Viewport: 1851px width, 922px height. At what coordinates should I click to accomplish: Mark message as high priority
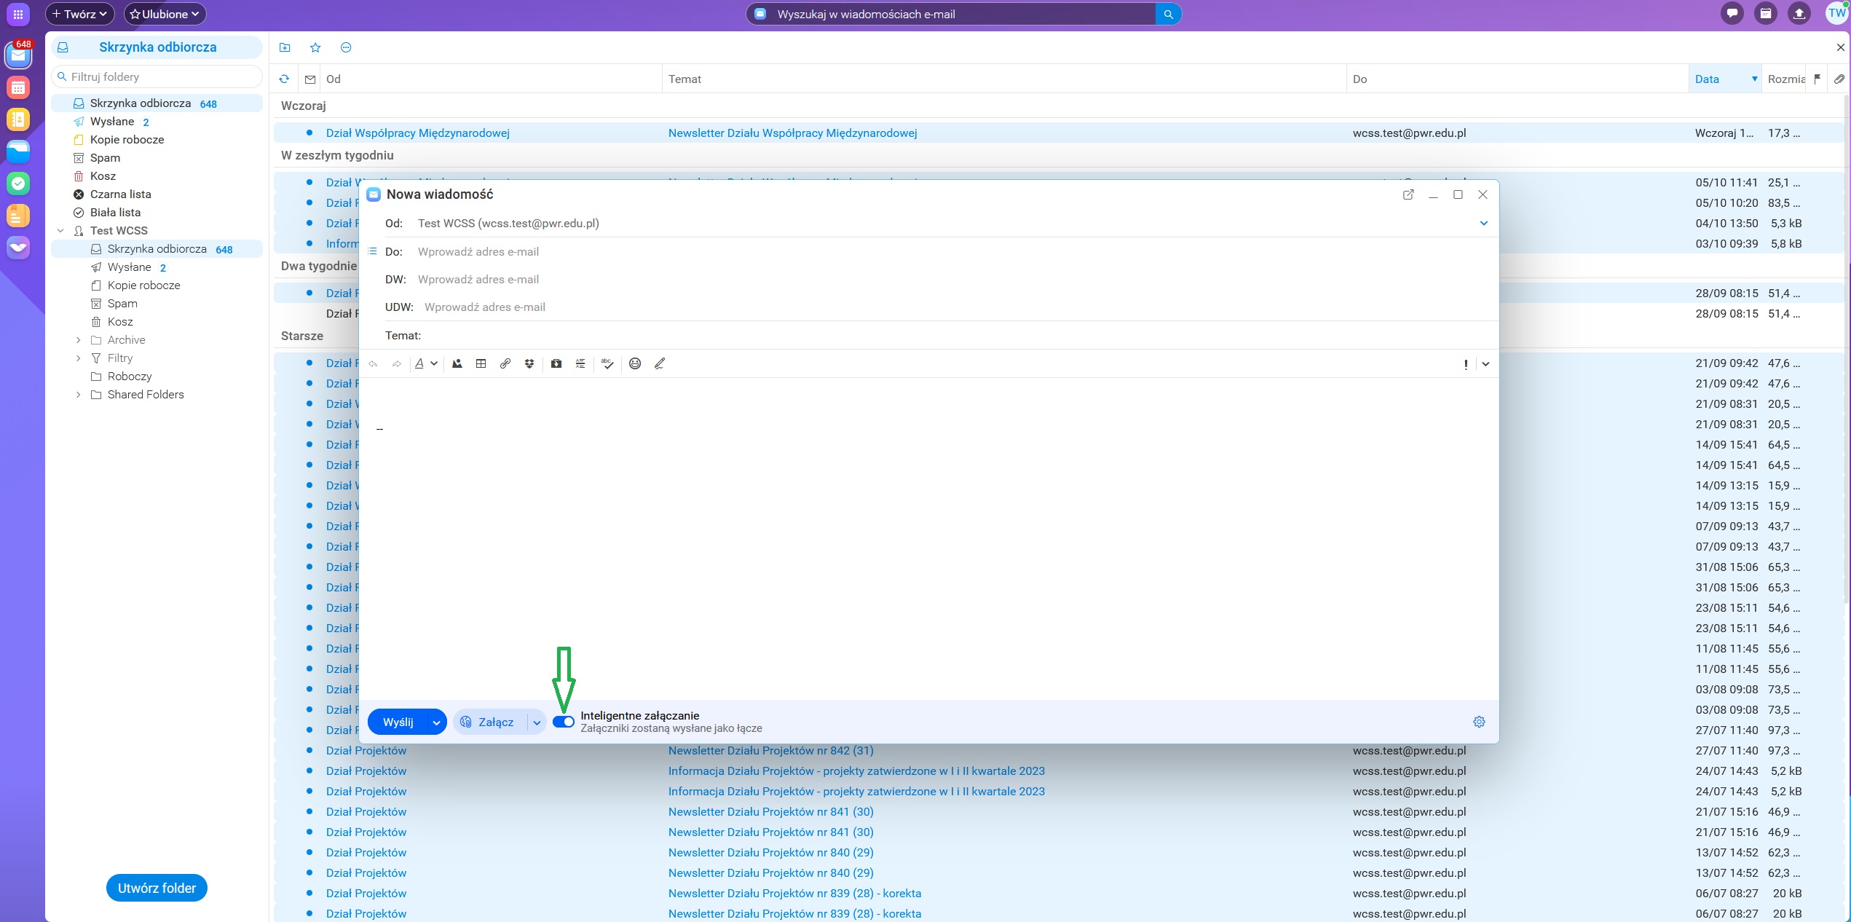tap(1465, 364)
